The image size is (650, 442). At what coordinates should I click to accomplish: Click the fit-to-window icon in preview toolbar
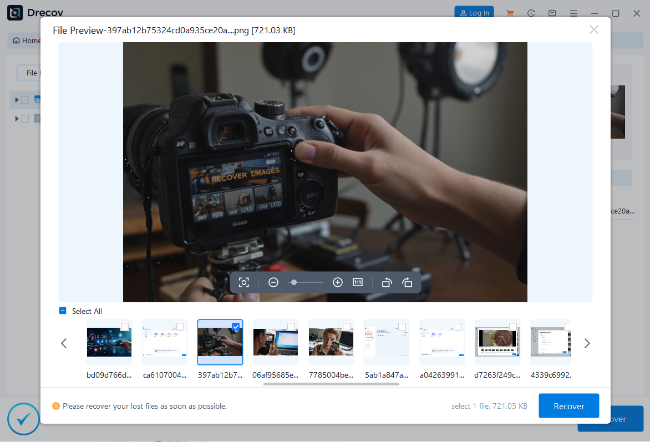click(244, 282)
